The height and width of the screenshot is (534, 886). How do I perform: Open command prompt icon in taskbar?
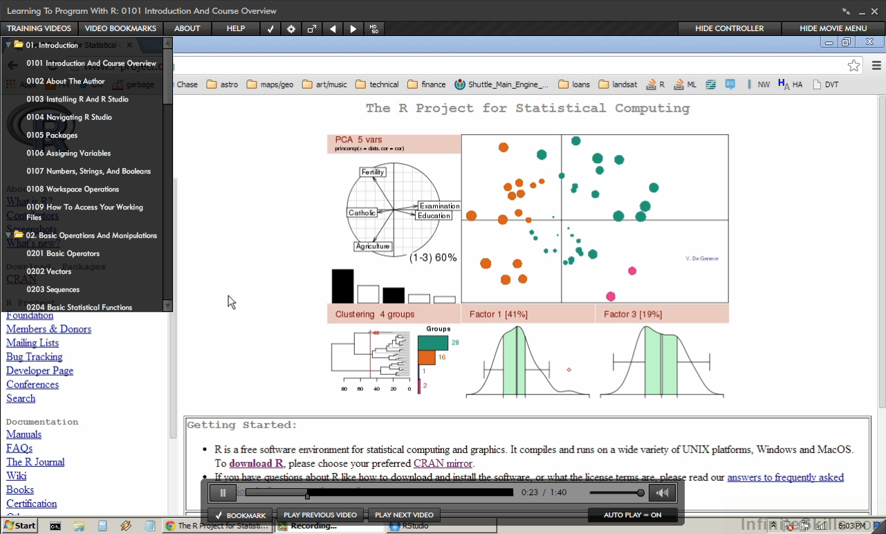coord(55,526)
